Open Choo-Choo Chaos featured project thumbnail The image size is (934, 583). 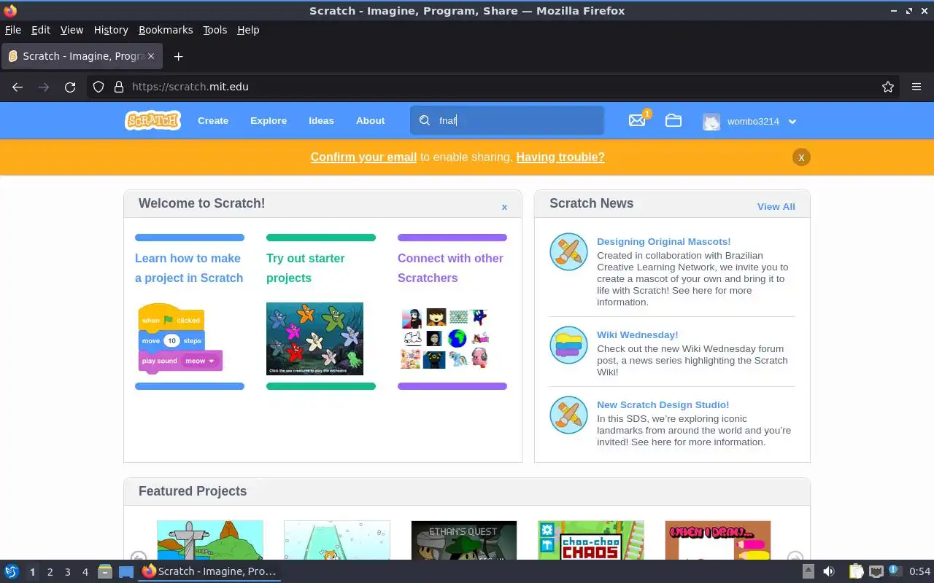pos(591,540)
